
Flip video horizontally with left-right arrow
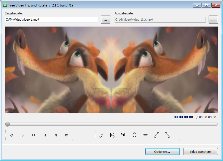pos(145,135)
